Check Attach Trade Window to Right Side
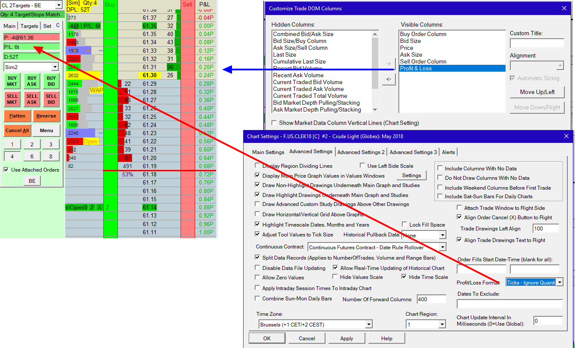 tap(459, 208)
